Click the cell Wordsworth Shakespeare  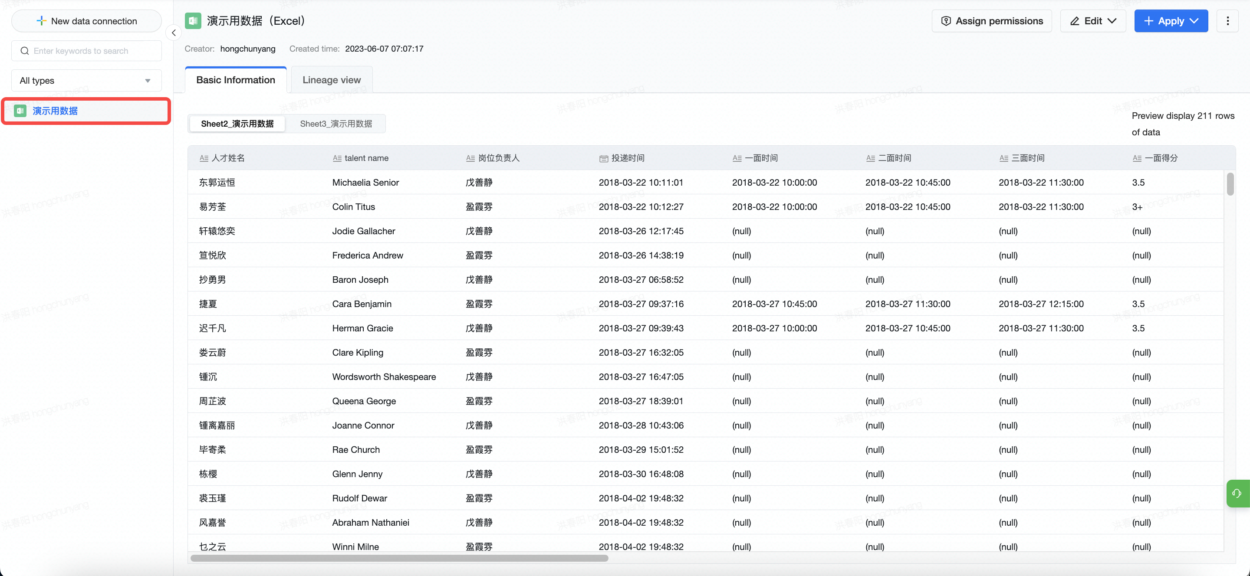click(x=384, y=377)
